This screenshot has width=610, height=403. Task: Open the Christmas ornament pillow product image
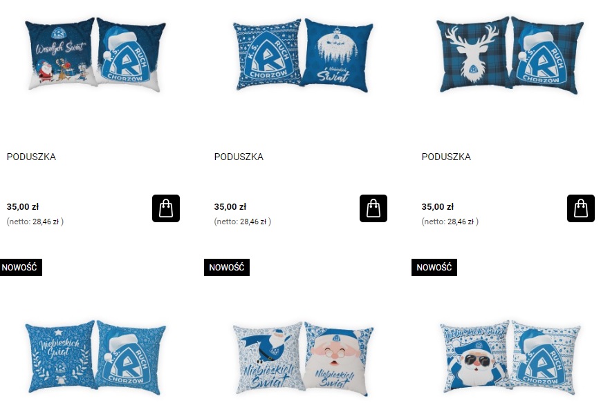pos(303,55)
